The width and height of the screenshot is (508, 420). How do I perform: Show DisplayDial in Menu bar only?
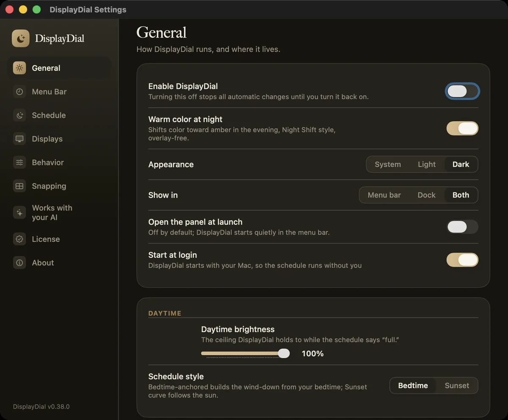(384, 195)
